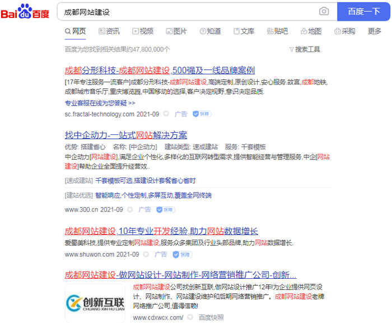Open the 知道 tab
Image resolution: width=392 pixels, height=323 pixels.
tap(210, 31)
